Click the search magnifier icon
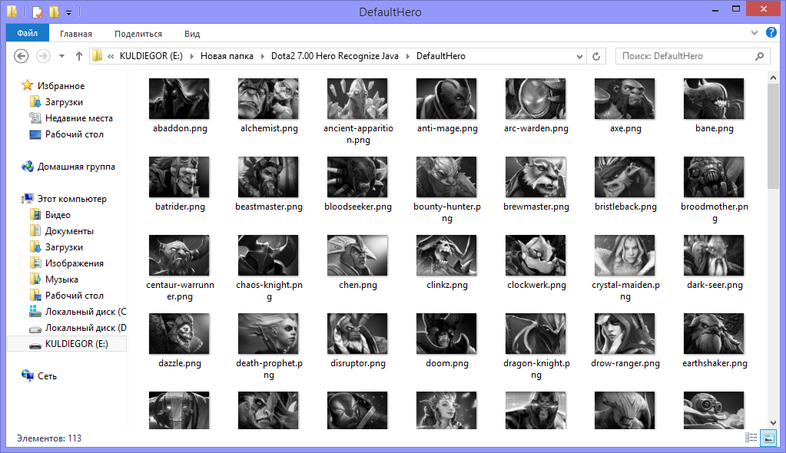Image resolution: width=786 pixels, height=453 pixels. pyautogui.click(x=759, y=56)
